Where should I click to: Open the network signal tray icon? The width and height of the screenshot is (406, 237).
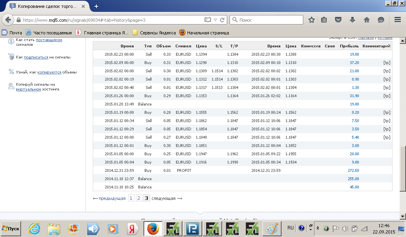tap(364, 228)
